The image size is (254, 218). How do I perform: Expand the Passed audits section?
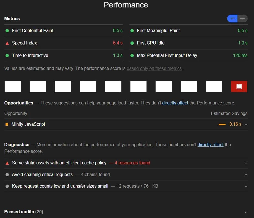(246, 212)
